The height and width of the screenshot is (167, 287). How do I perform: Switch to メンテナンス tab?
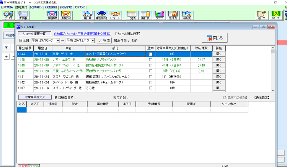80,7
